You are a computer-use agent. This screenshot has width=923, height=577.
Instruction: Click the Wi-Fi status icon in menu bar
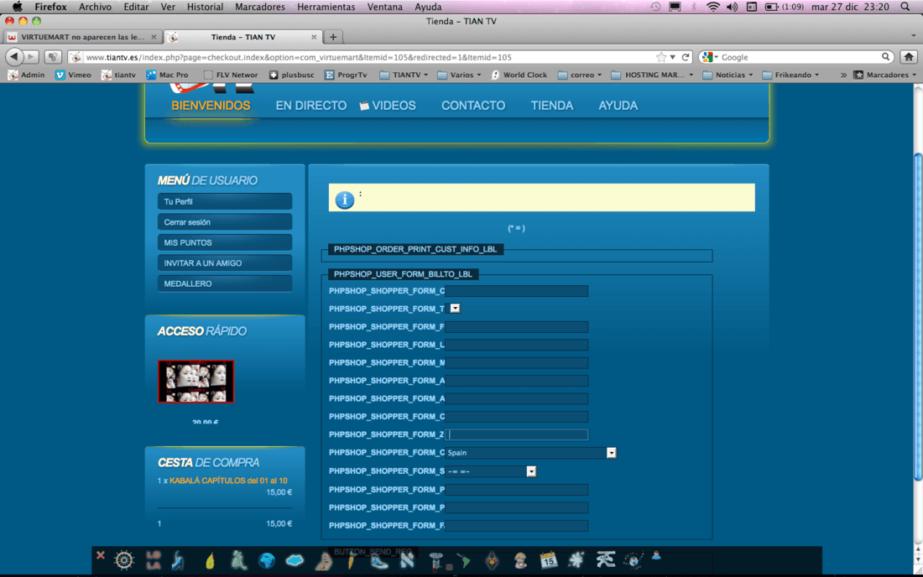click(713, 7)
